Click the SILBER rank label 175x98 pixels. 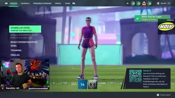coord(102,83)
